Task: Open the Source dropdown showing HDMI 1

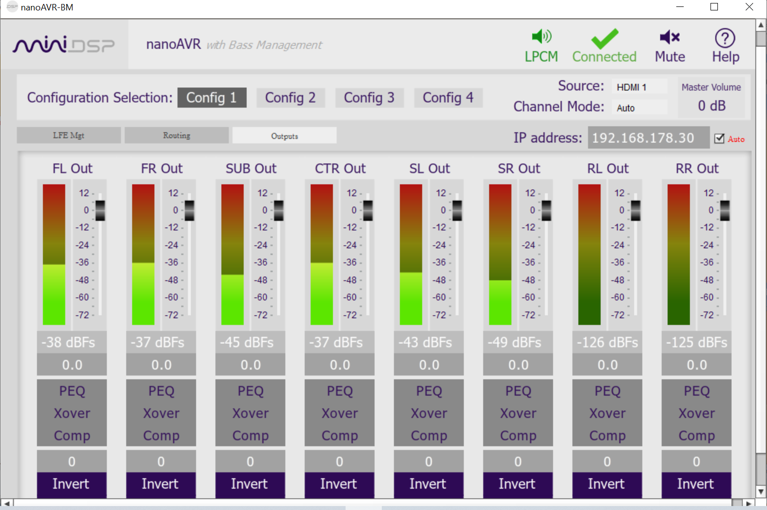Action: click(639, 87)
